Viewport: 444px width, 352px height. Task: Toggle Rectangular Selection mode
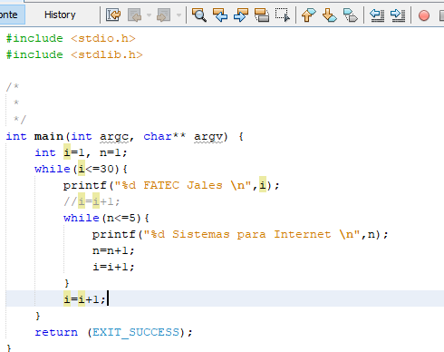283,15
